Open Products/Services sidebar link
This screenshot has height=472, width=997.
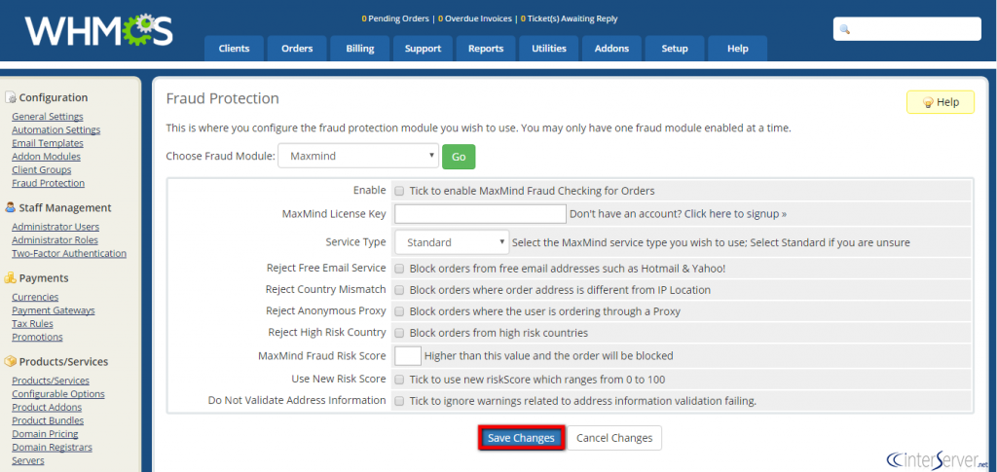click(x=51, y=381)
